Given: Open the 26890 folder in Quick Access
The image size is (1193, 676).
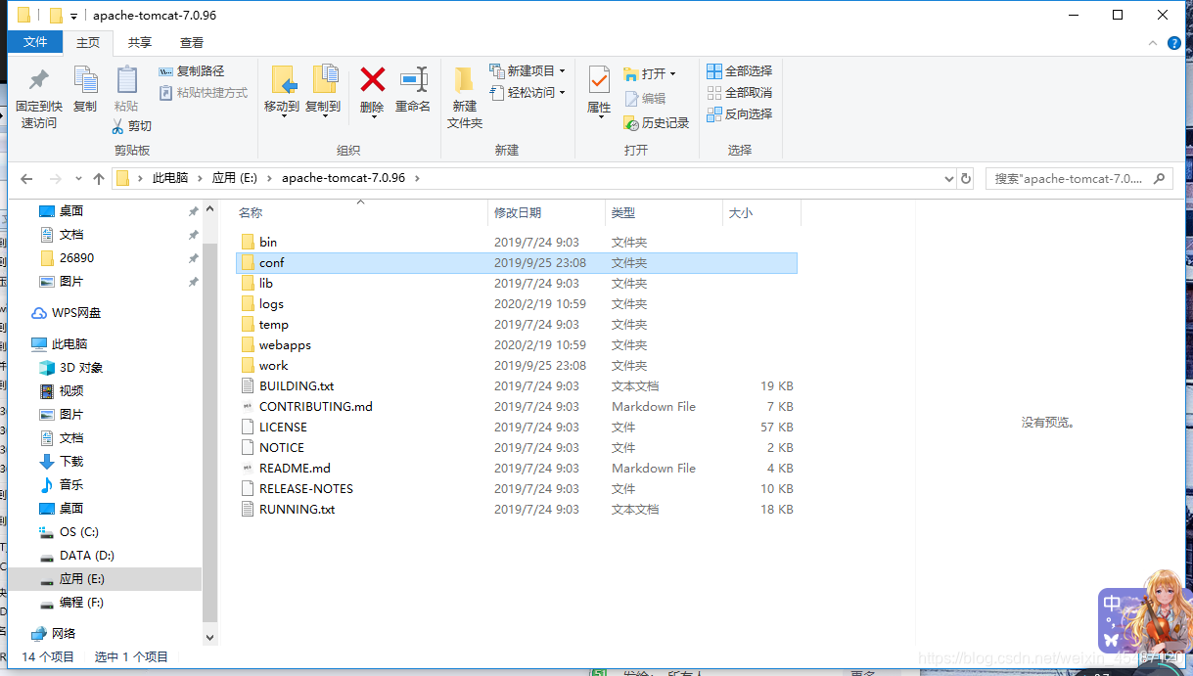Looking at the screenshot, I should [76, 258].
